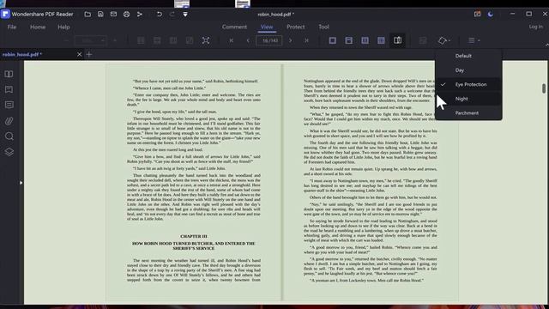Open the attachments paperclip panel
Image resolution: width=549 pixels, height=309 pixels.
[9, 121]
